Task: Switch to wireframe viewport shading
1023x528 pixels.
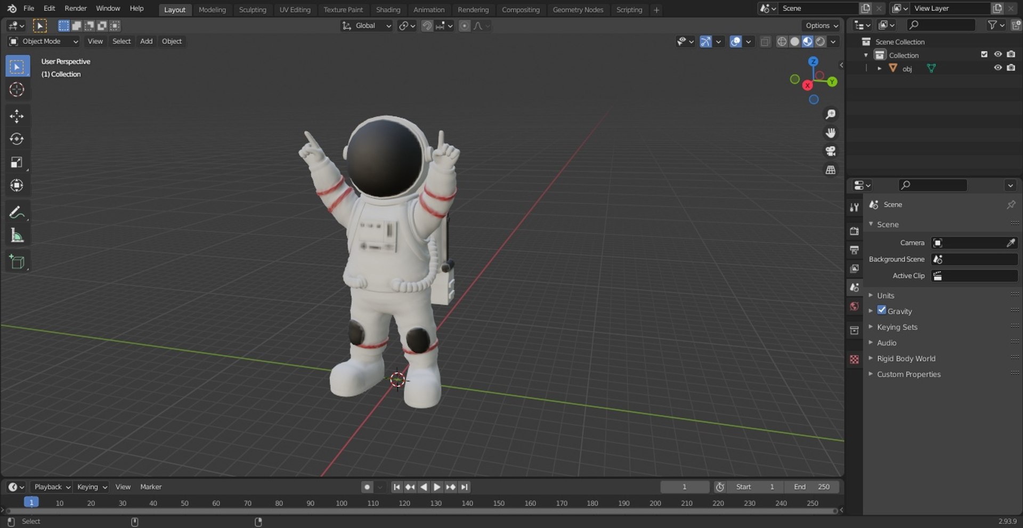Action: coord(782,42)
